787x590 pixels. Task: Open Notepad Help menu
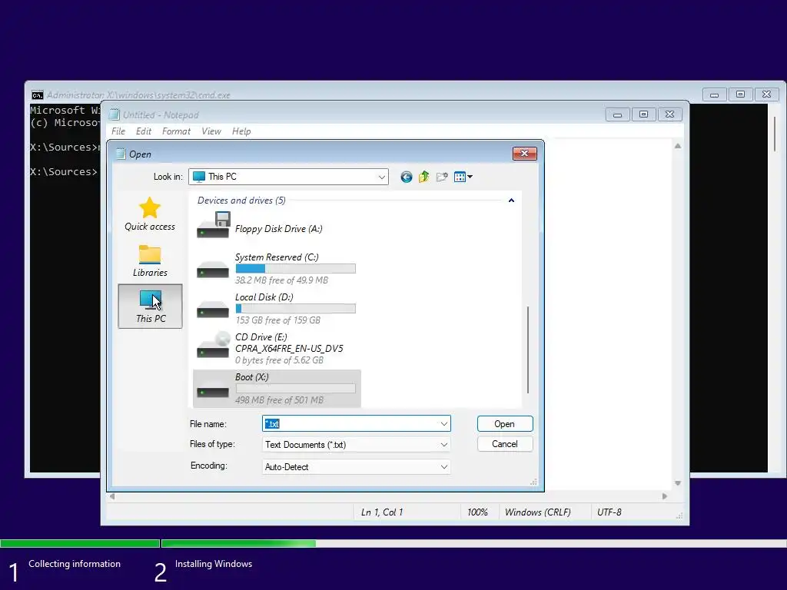(x=241, y=131)
